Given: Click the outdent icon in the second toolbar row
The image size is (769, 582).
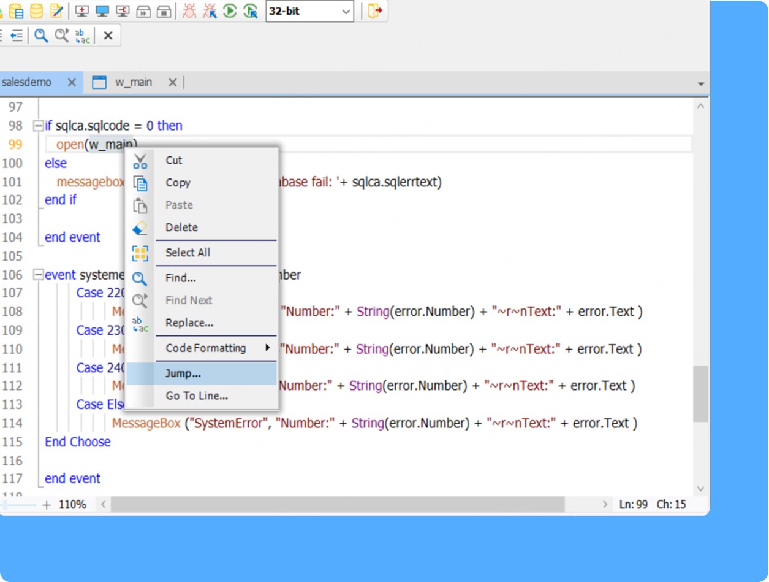Looking at the screenshot, I should [17, 36].
